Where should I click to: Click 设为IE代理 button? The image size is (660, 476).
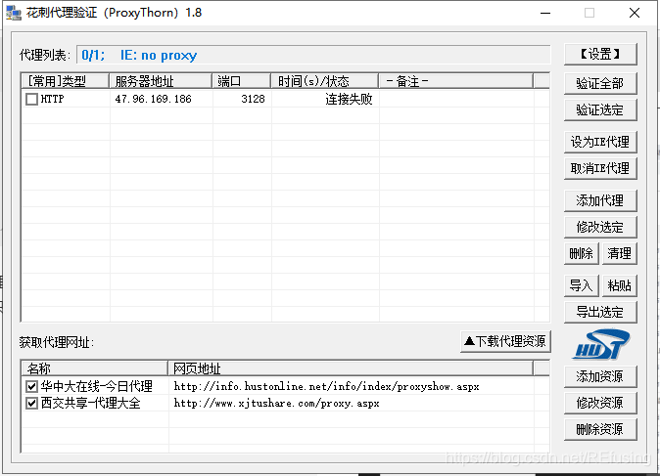point(600,142)
